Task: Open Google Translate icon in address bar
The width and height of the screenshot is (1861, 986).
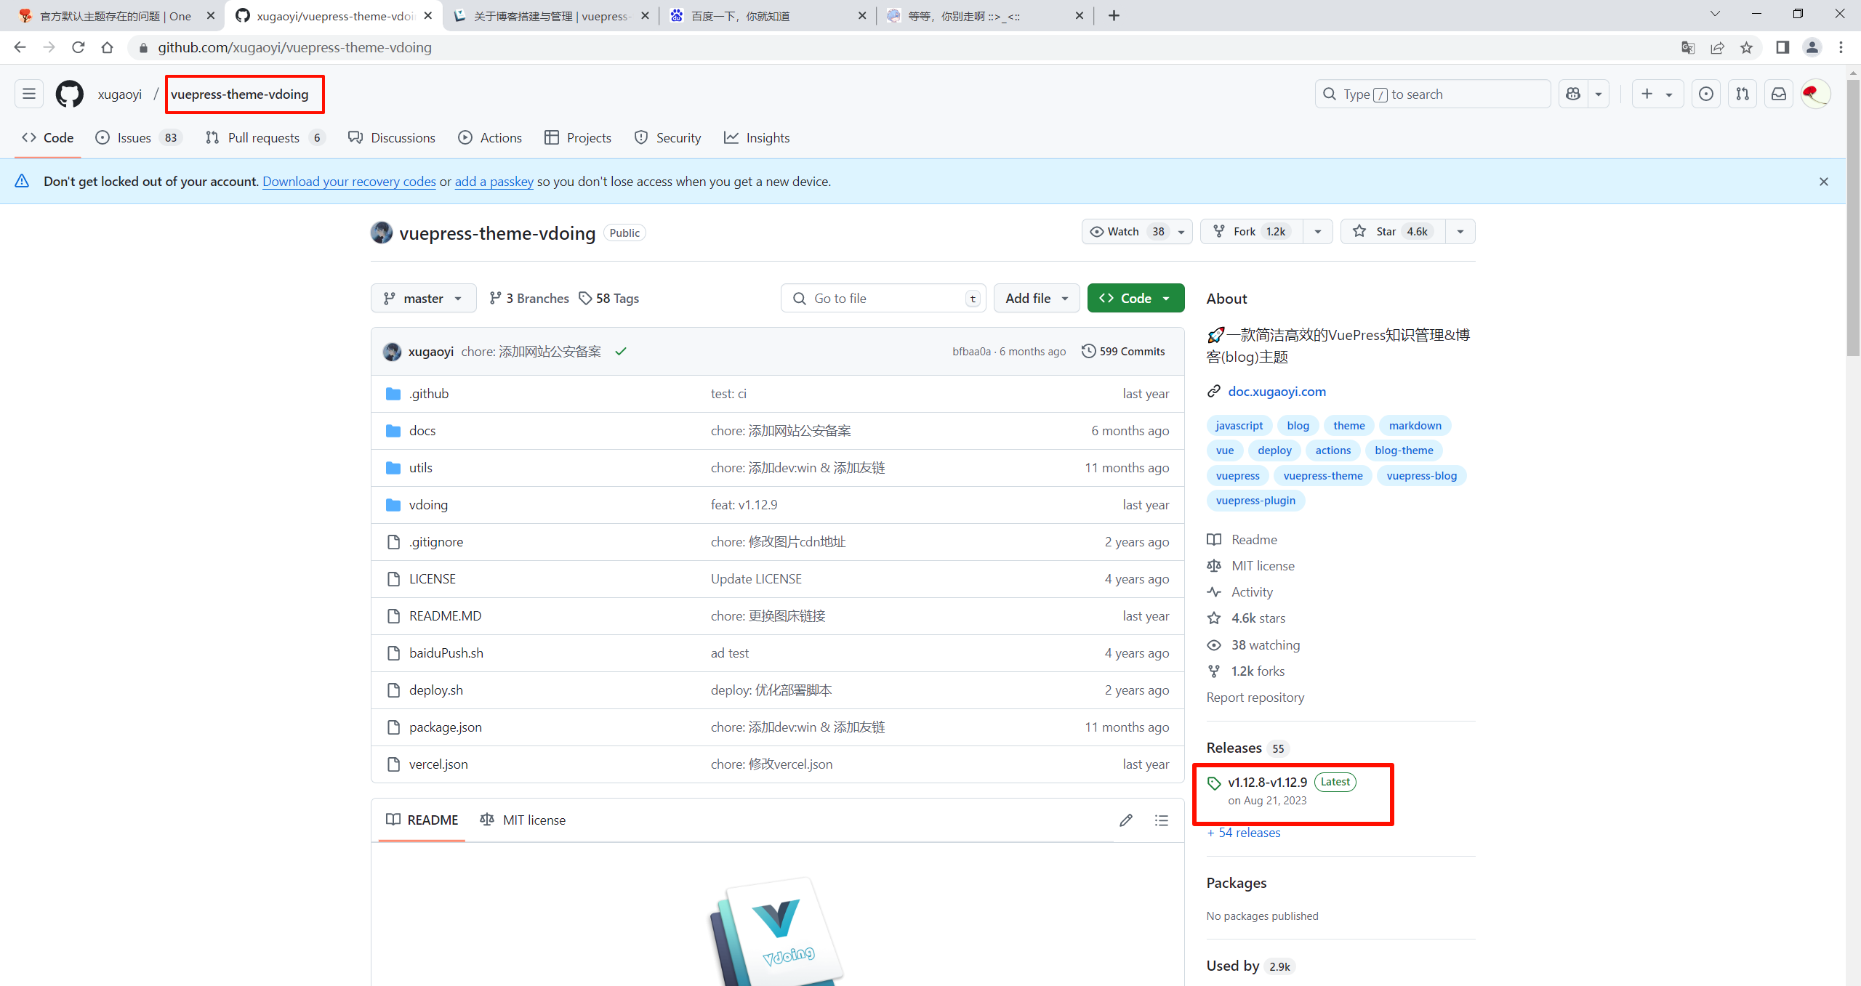Action: pyautogui.click(x=1688, y=47)
